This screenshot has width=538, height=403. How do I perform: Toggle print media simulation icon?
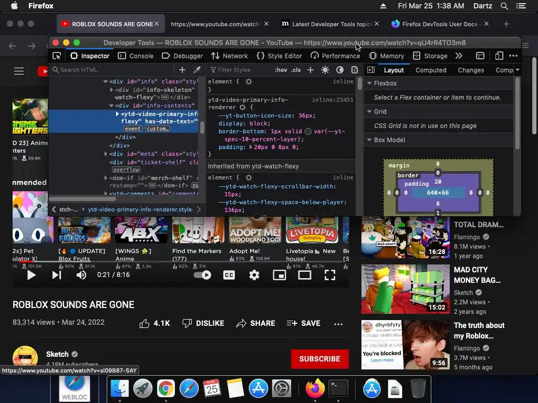(x=355, y=70)
